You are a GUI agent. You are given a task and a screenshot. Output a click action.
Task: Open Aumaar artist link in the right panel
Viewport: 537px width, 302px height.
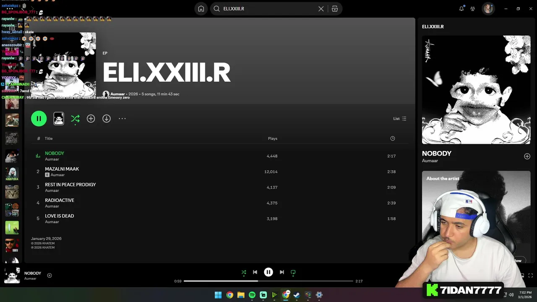tap(430, 161)
